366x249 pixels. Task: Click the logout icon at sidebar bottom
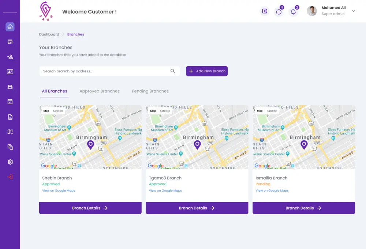[10, 176]
